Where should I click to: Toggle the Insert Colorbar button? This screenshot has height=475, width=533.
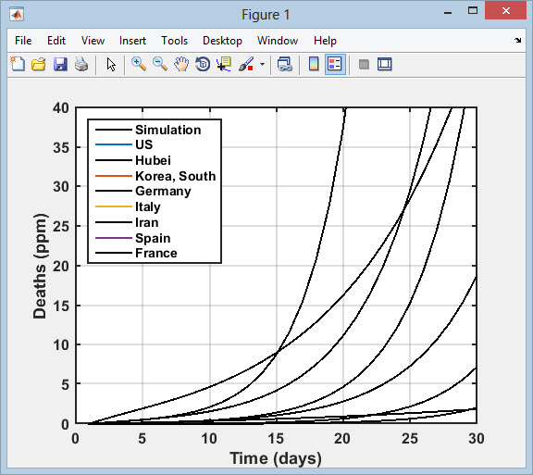coord(314,64)
